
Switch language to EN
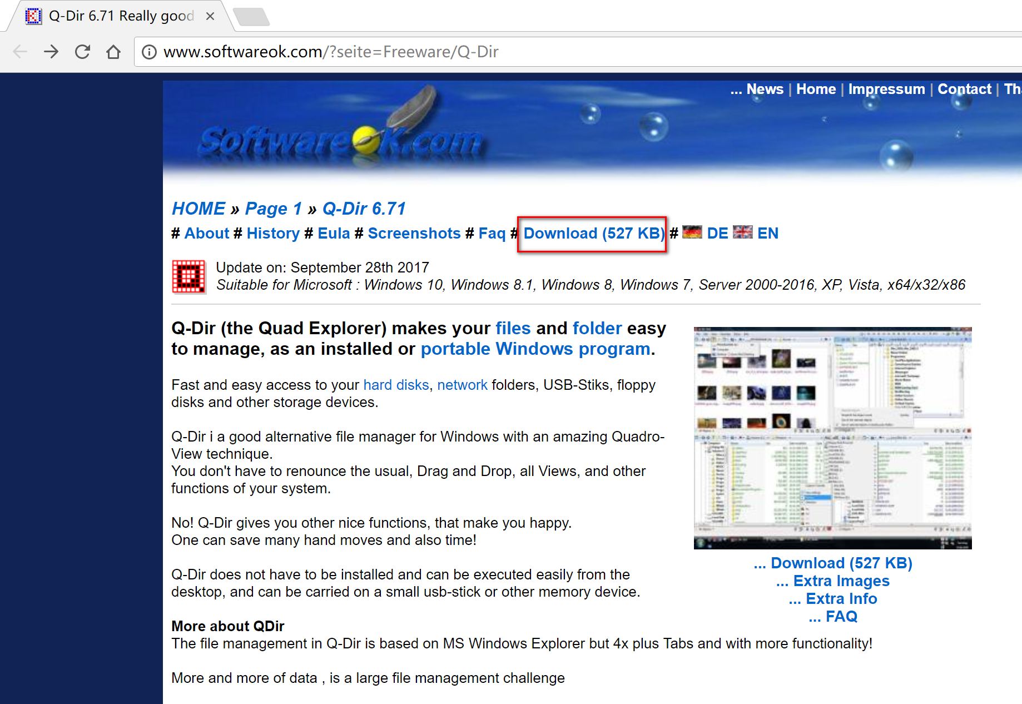click(x=767, y=234)
